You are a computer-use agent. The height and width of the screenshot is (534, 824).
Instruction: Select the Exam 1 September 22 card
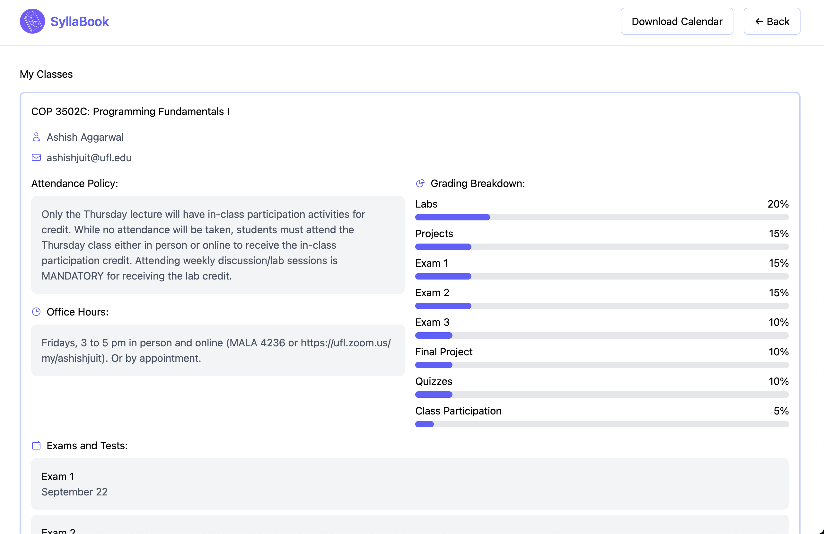[x=410, y=484]
